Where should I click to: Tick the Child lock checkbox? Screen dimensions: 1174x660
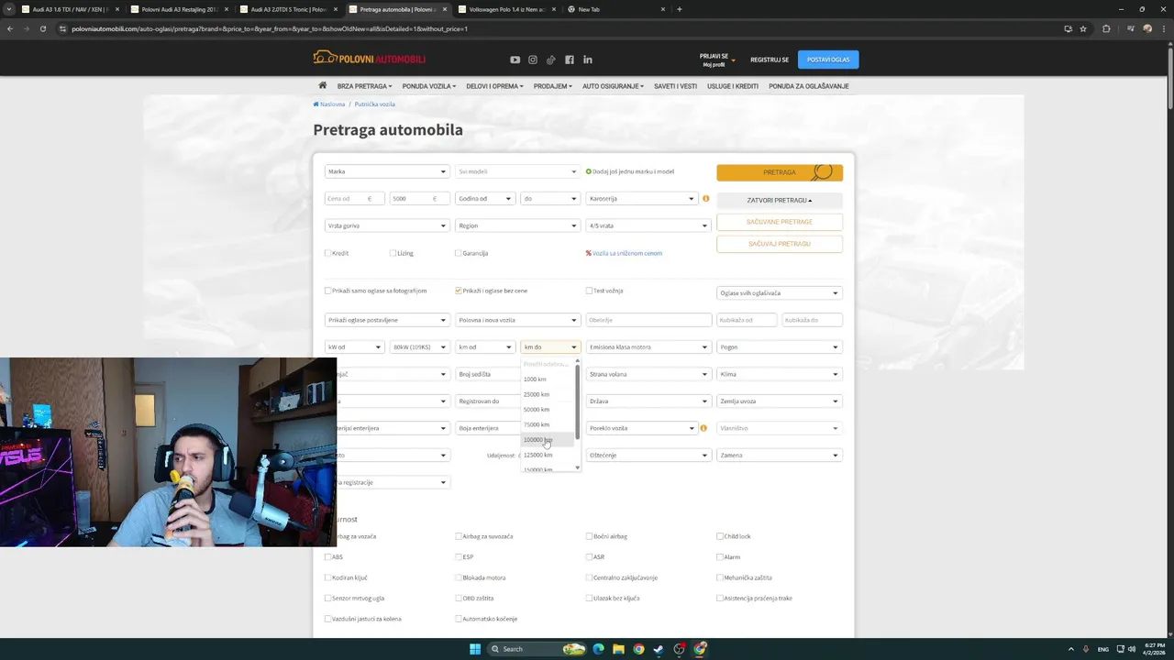[720, 536]
